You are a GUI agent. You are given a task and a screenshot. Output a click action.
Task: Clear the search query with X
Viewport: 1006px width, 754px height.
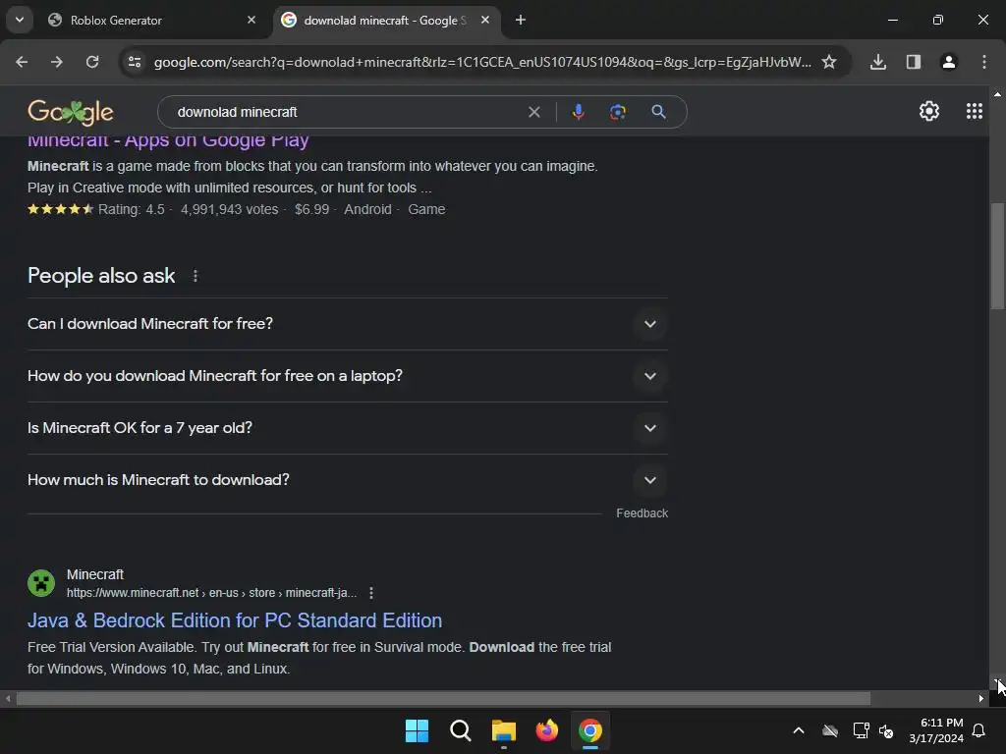point(533,112)
